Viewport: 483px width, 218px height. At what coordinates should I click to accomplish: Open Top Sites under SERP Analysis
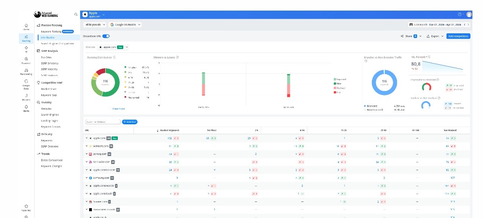[46, 57]
